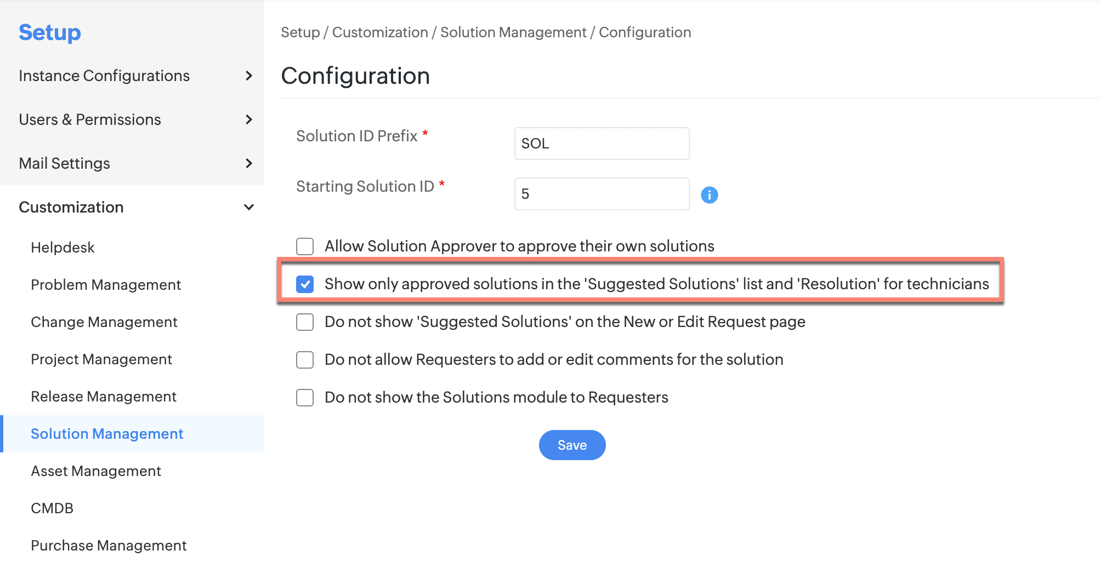Image resolution: width=1100 pixels, height=562 pixels.
Task: Expand the Instance Configurations section
Action: (x=248, y=76)
